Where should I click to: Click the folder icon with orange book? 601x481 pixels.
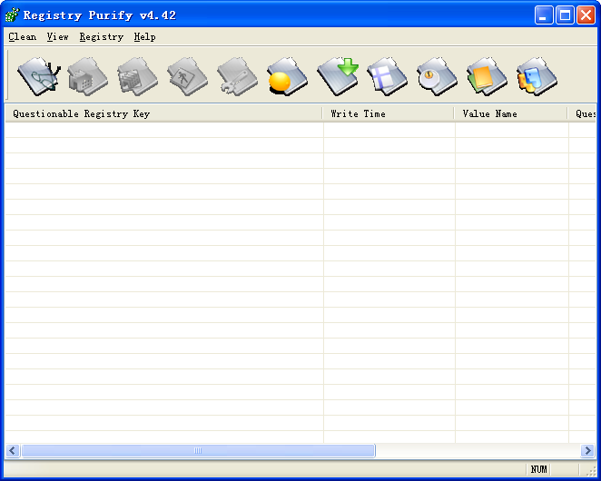click(x=487, y=75)
